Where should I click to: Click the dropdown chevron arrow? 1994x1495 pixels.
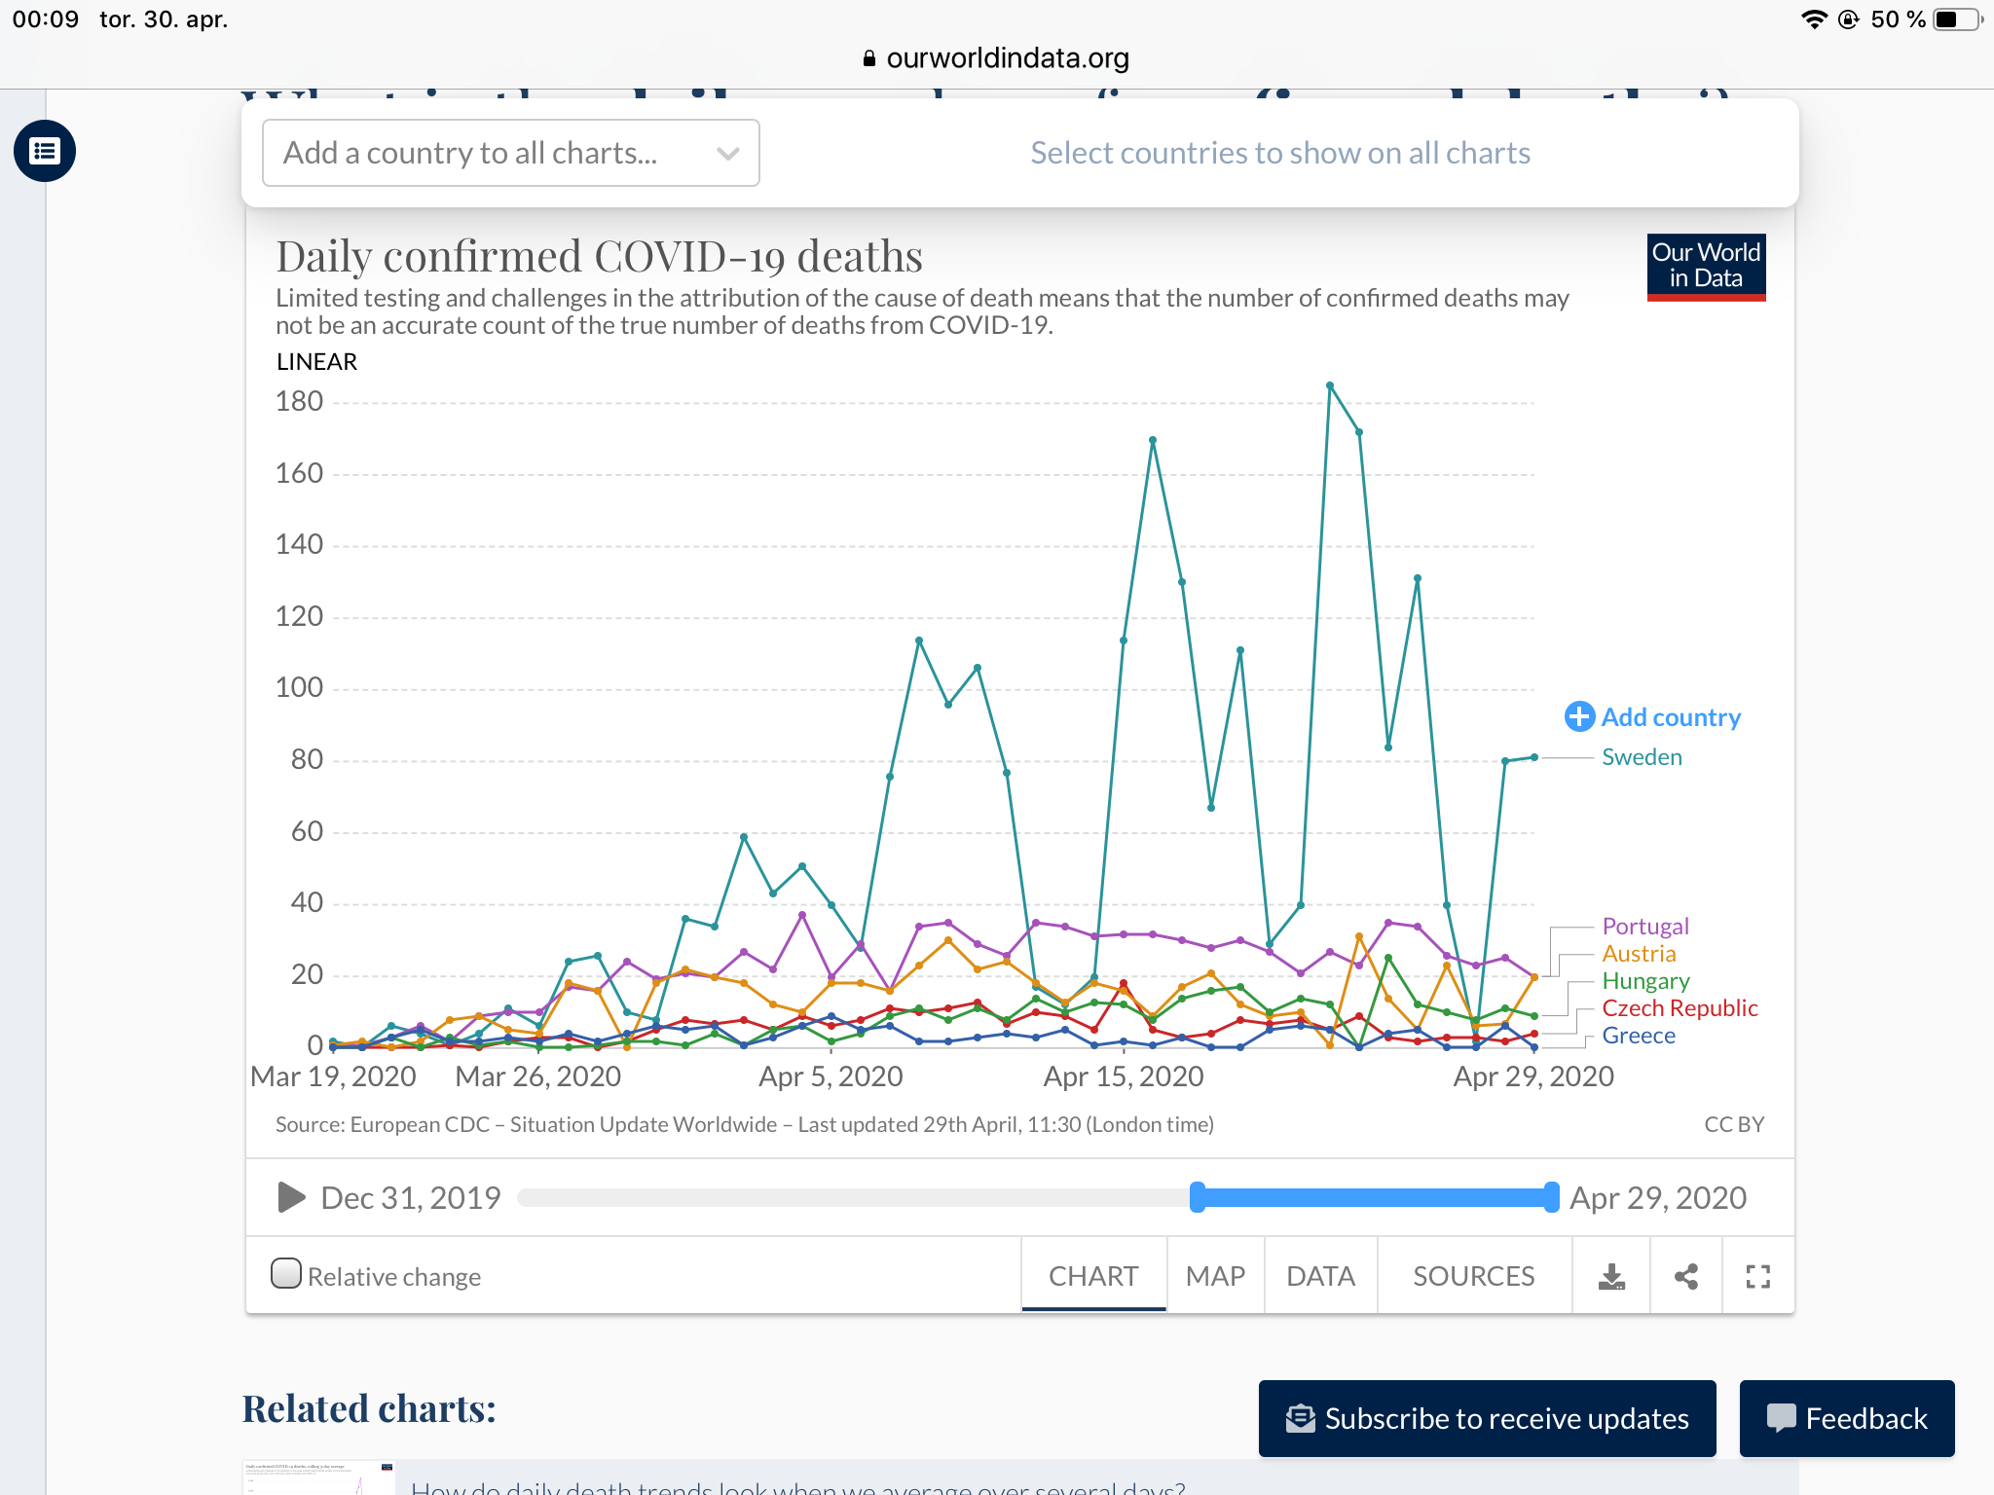coord(727,154)
